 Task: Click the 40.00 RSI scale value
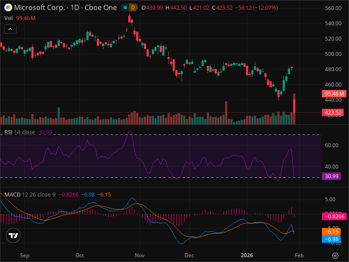[x=332, y=167]
